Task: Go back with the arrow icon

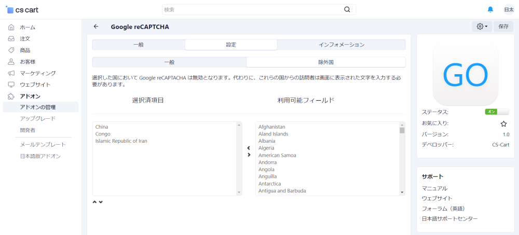Action: pyautogui.click(x=96, y=26)
